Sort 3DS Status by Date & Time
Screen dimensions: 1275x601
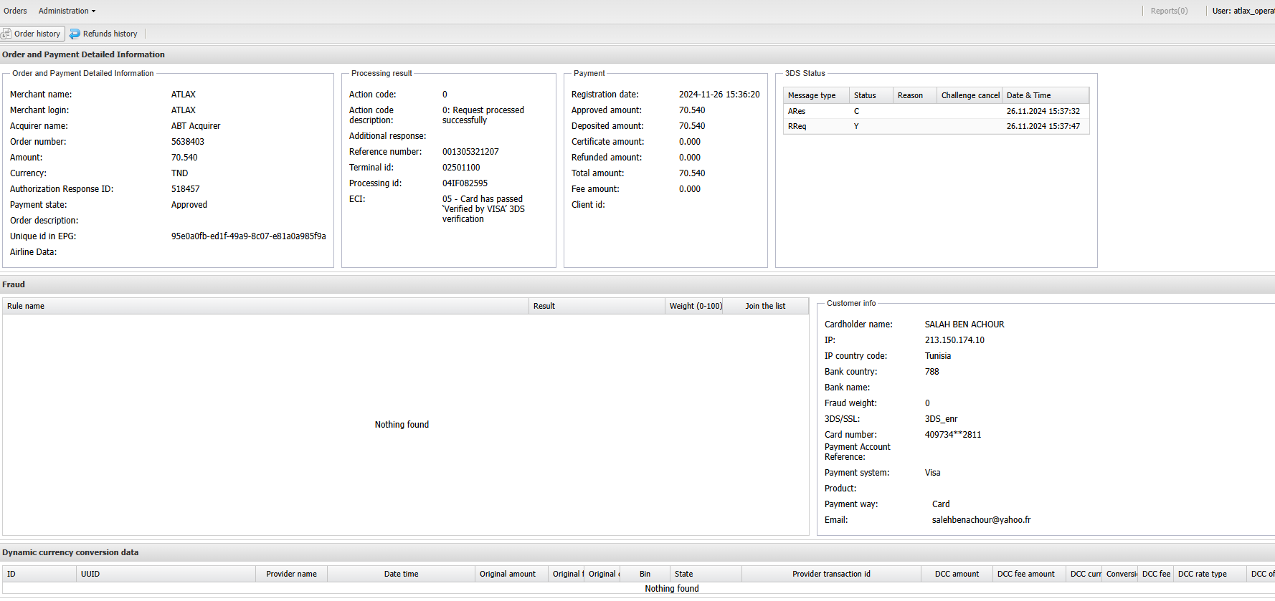click(1044, 95)
